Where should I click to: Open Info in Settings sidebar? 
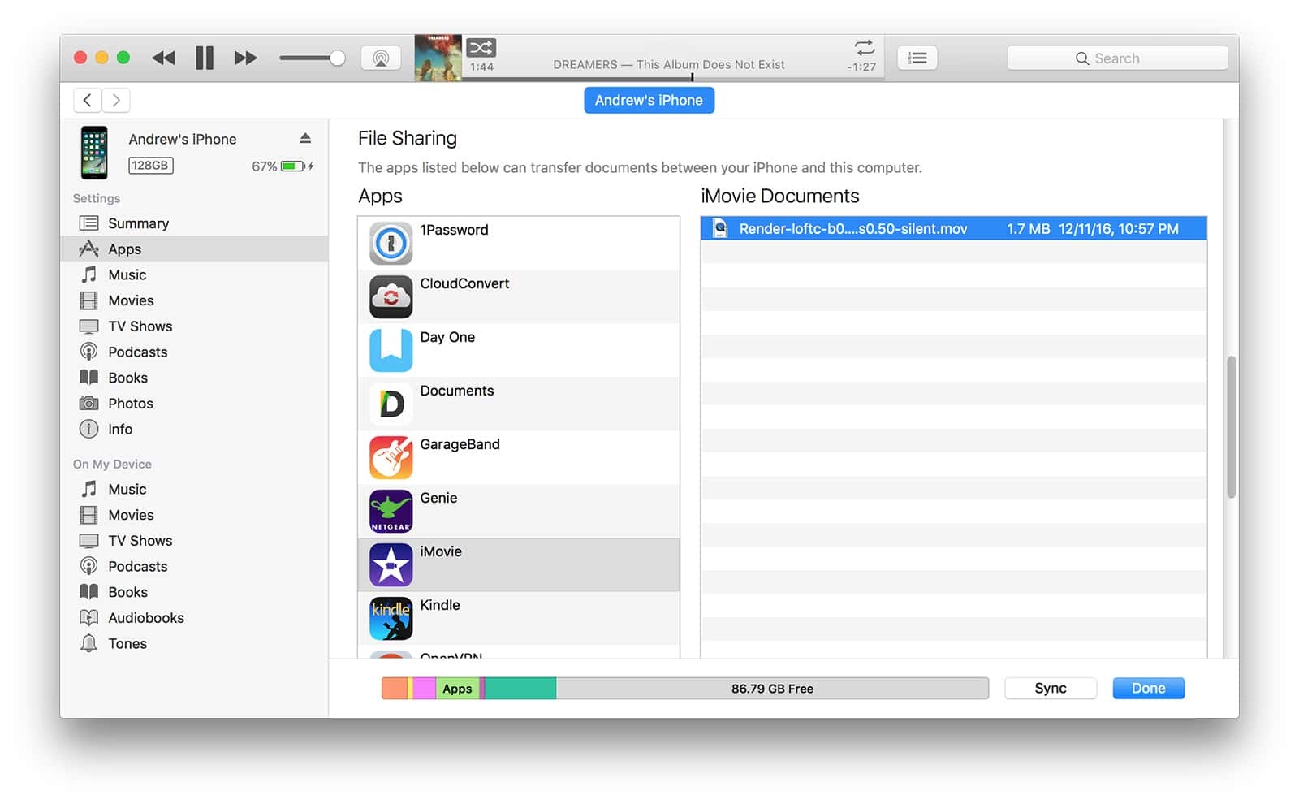pyautogui.click(x=194, y=429)
